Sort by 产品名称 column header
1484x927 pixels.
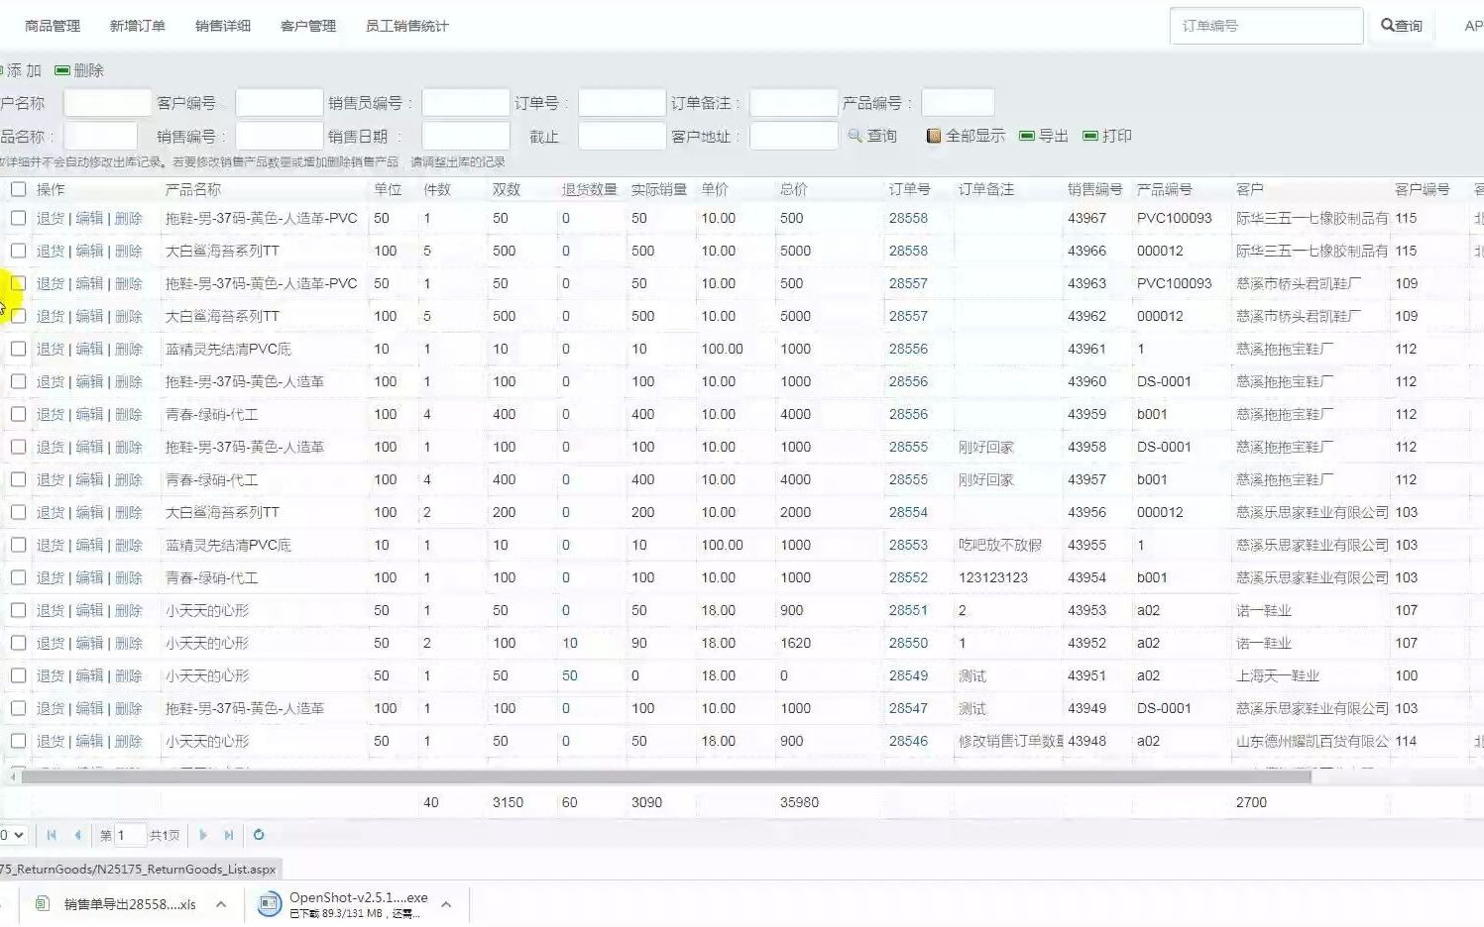pos(193,189)
